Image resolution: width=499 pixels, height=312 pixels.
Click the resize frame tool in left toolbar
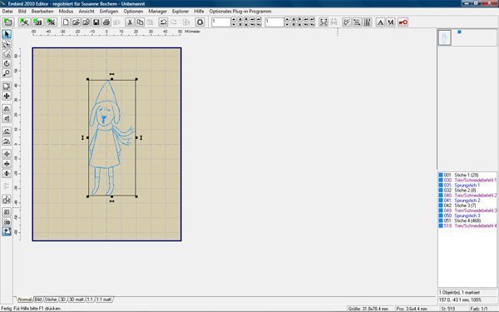(x=7, y=87)
